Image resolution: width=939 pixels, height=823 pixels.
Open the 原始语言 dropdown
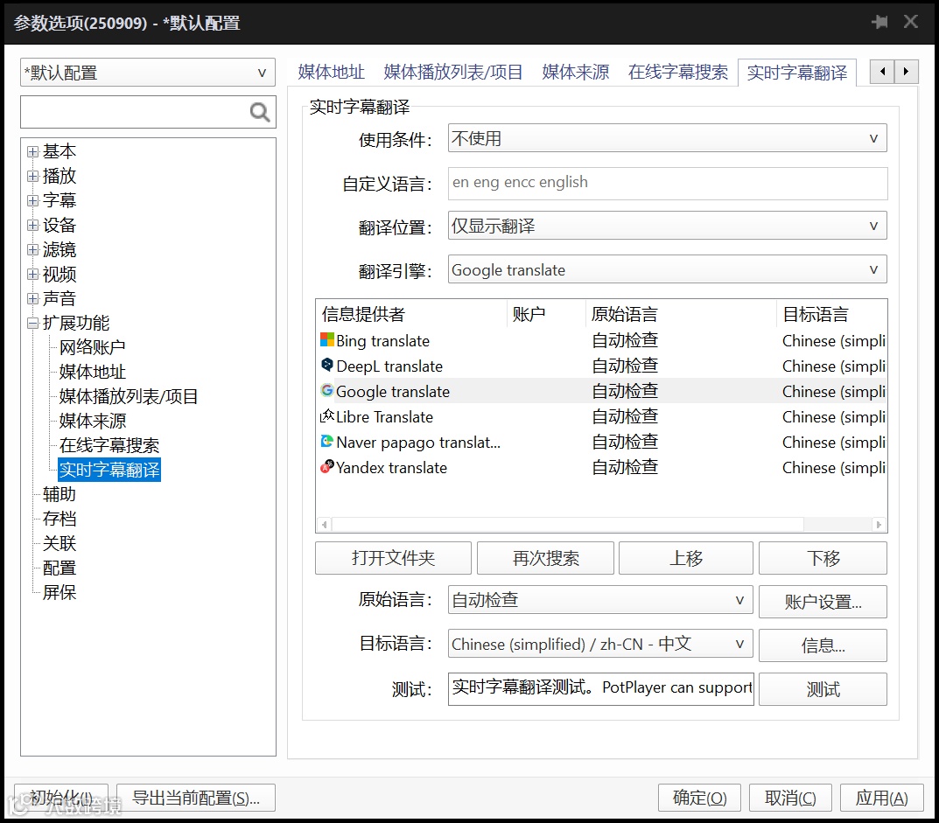pyautogui.click(x=600, y=600)
